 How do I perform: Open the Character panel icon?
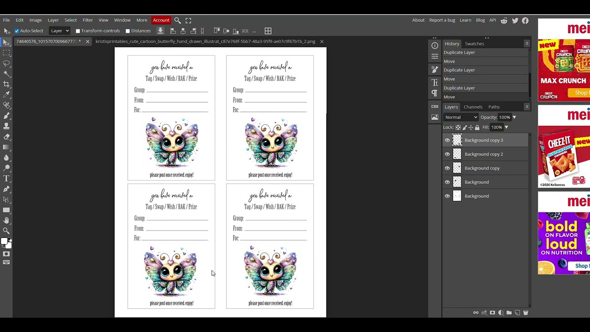tap(435, 83)
